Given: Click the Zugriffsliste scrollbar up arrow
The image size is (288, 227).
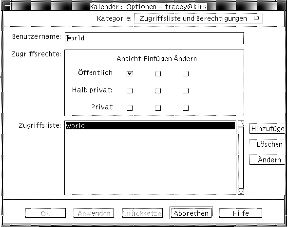Looking at the screenshot, I should (x=241, y=123).
